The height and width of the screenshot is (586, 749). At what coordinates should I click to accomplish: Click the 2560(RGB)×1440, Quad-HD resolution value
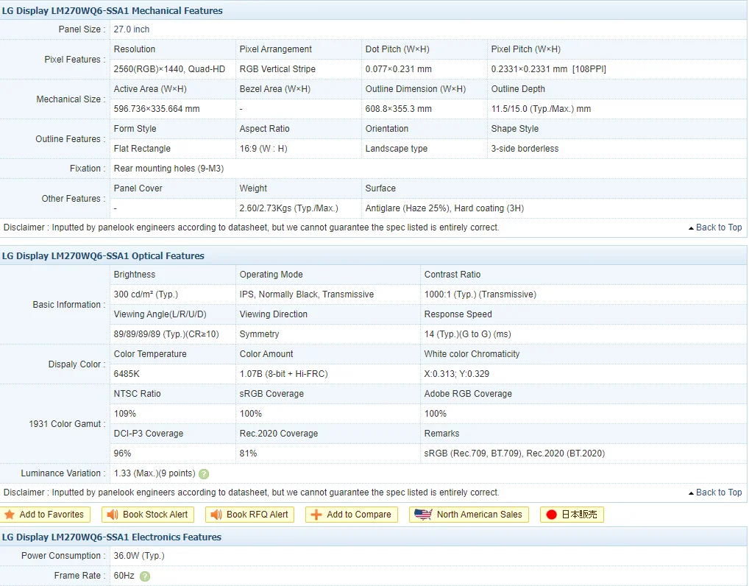[169, 68]
